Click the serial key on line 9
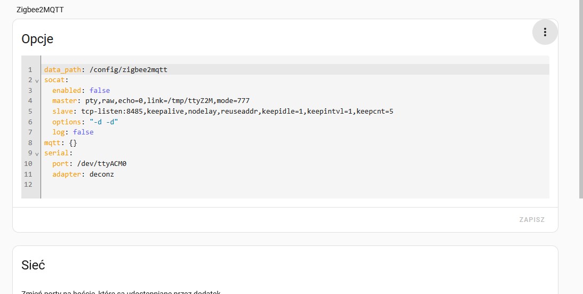 (57, 153)
